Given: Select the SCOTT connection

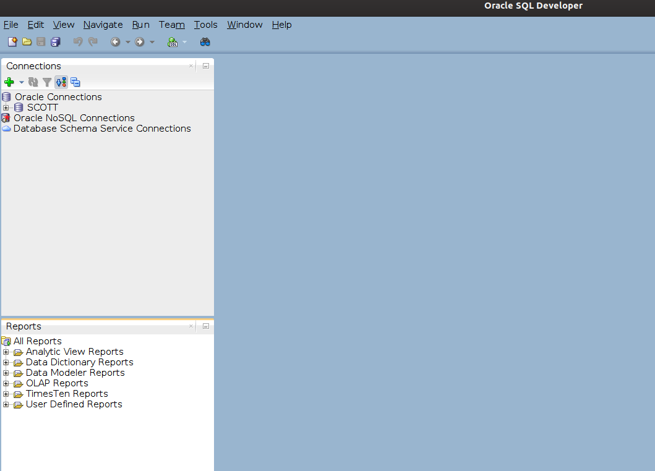Looking at the screenshot, I should tap(42, 108).
